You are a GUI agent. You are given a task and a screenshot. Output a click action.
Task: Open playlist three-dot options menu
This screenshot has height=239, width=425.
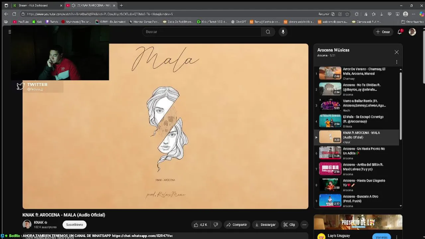coord(396,62)
